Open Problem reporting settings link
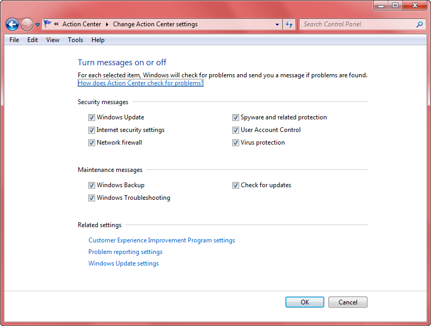 [125, 252]
